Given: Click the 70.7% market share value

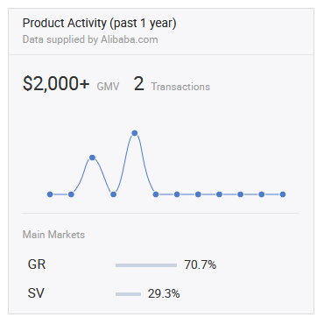Looking at the screenshot, I should click(x=201, y=264).
